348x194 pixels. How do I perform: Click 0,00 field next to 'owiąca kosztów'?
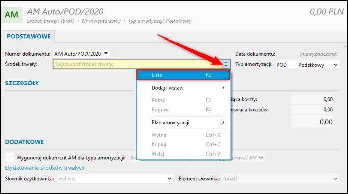312,109
